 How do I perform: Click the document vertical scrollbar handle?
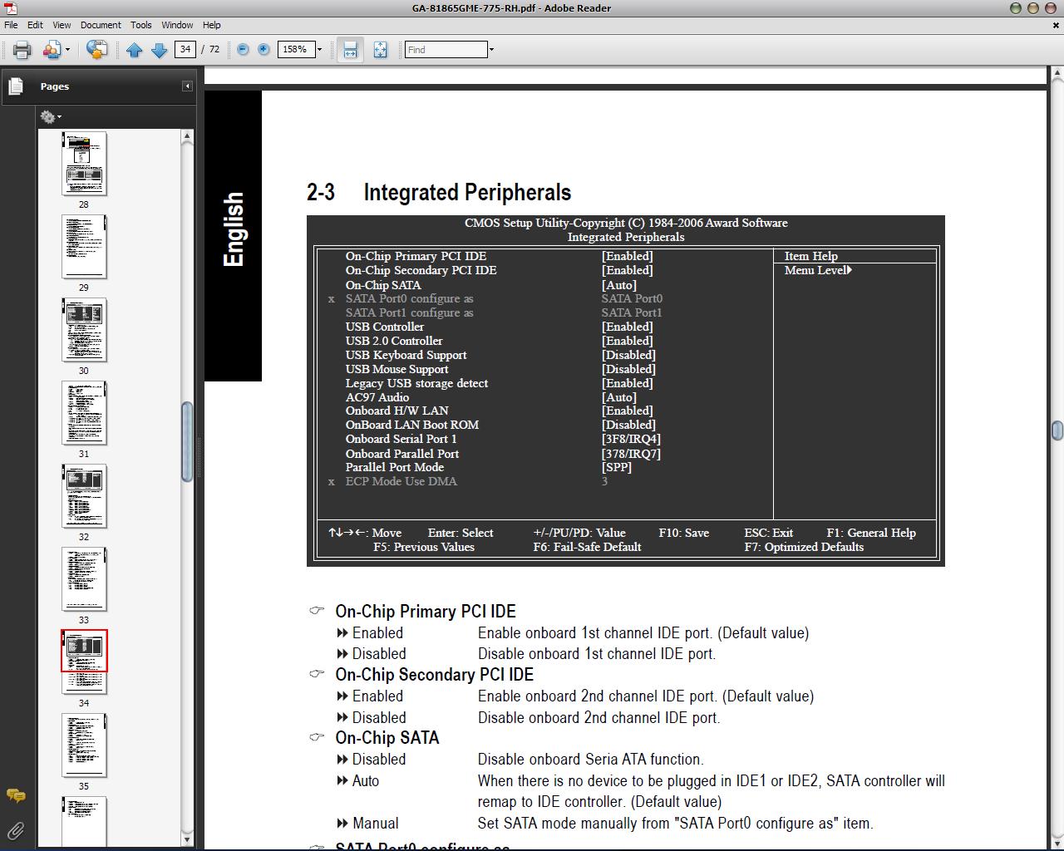click(1057, 430)
